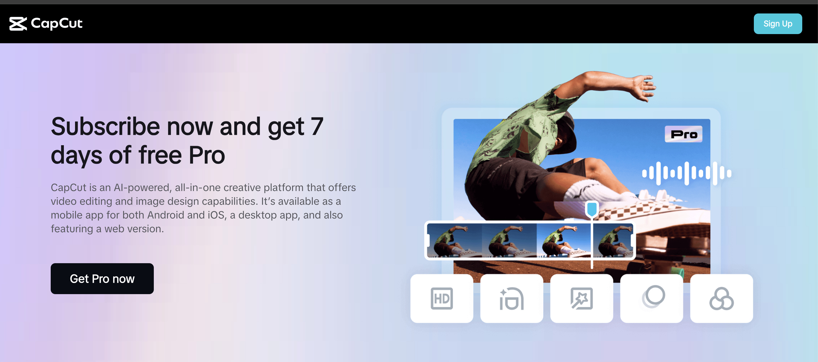This screenshot has width=818, height=362.
Task: Select the AI background sparkle icon card
Action: click(512, 298)
